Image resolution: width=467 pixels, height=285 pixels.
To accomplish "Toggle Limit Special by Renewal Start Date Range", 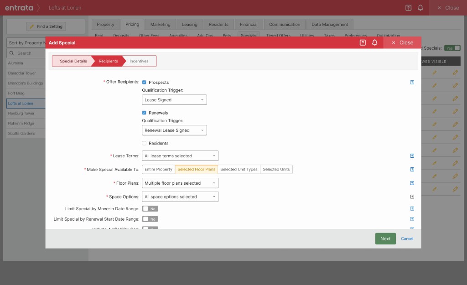I will (150, 219).
